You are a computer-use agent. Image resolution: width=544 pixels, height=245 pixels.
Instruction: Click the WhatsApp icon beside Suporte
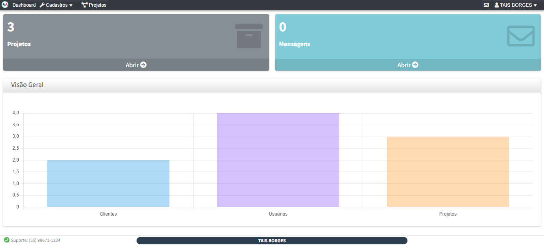6,240
